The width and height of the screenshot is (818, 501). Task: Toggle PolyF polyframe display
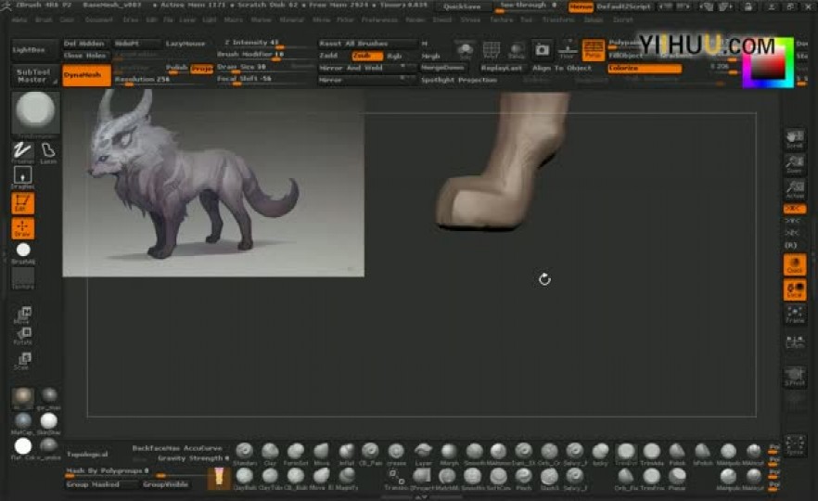[x=491, y=49]
